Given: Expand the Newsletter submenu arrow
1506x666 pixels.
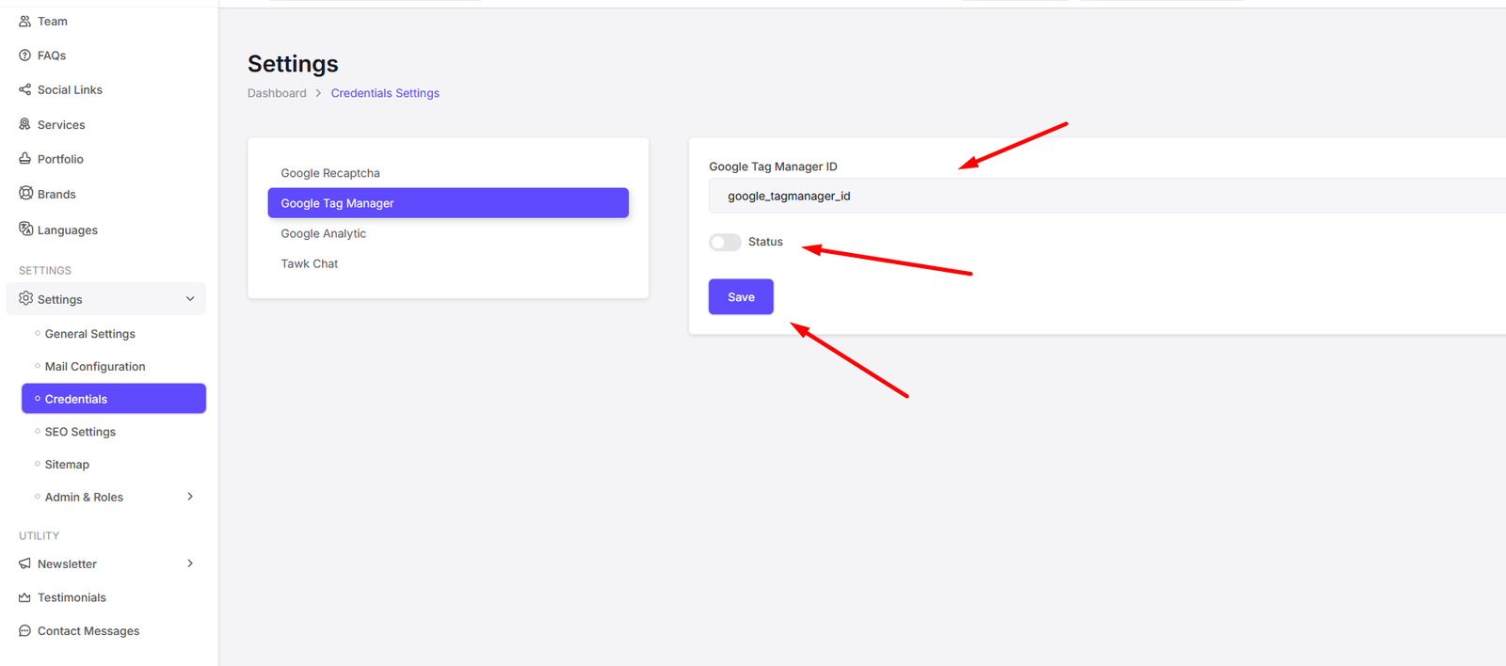Looking at the screenshot, I should [x=190, y=563].
